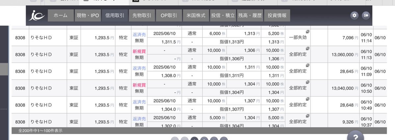This screenshot has width=395, height=140.
Task: Click the 5,000 株 order quantity
Action: tap(217, 117)
